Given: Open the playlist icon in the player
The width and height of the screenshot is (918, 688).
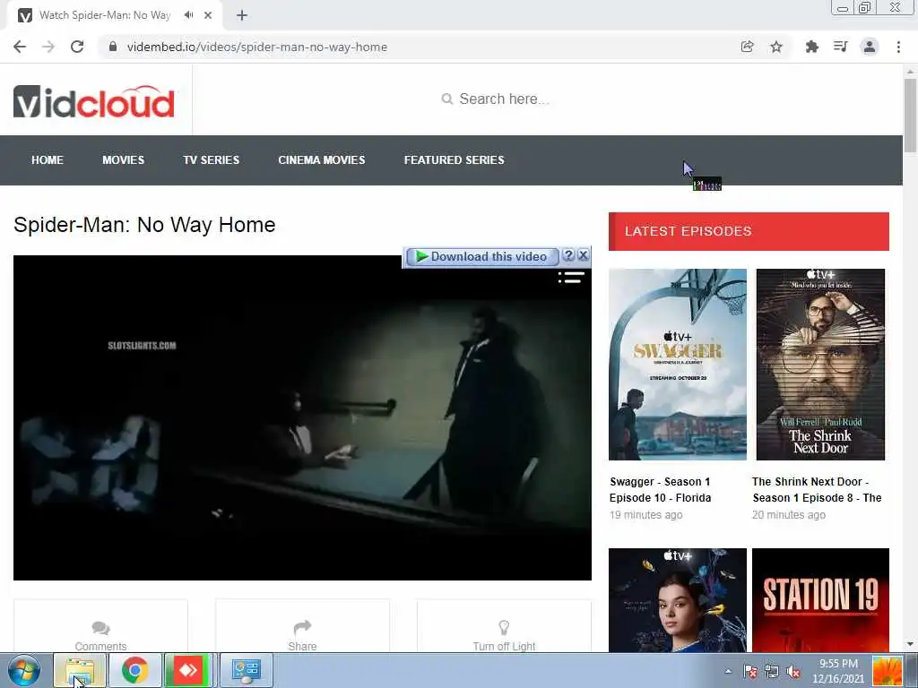Looking at the screenshot, I should pyautogui.click(x=571, y=278).
